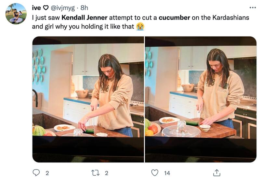Open the three-dot more options menu
The image size is (260, 190).
coord(253,7)
